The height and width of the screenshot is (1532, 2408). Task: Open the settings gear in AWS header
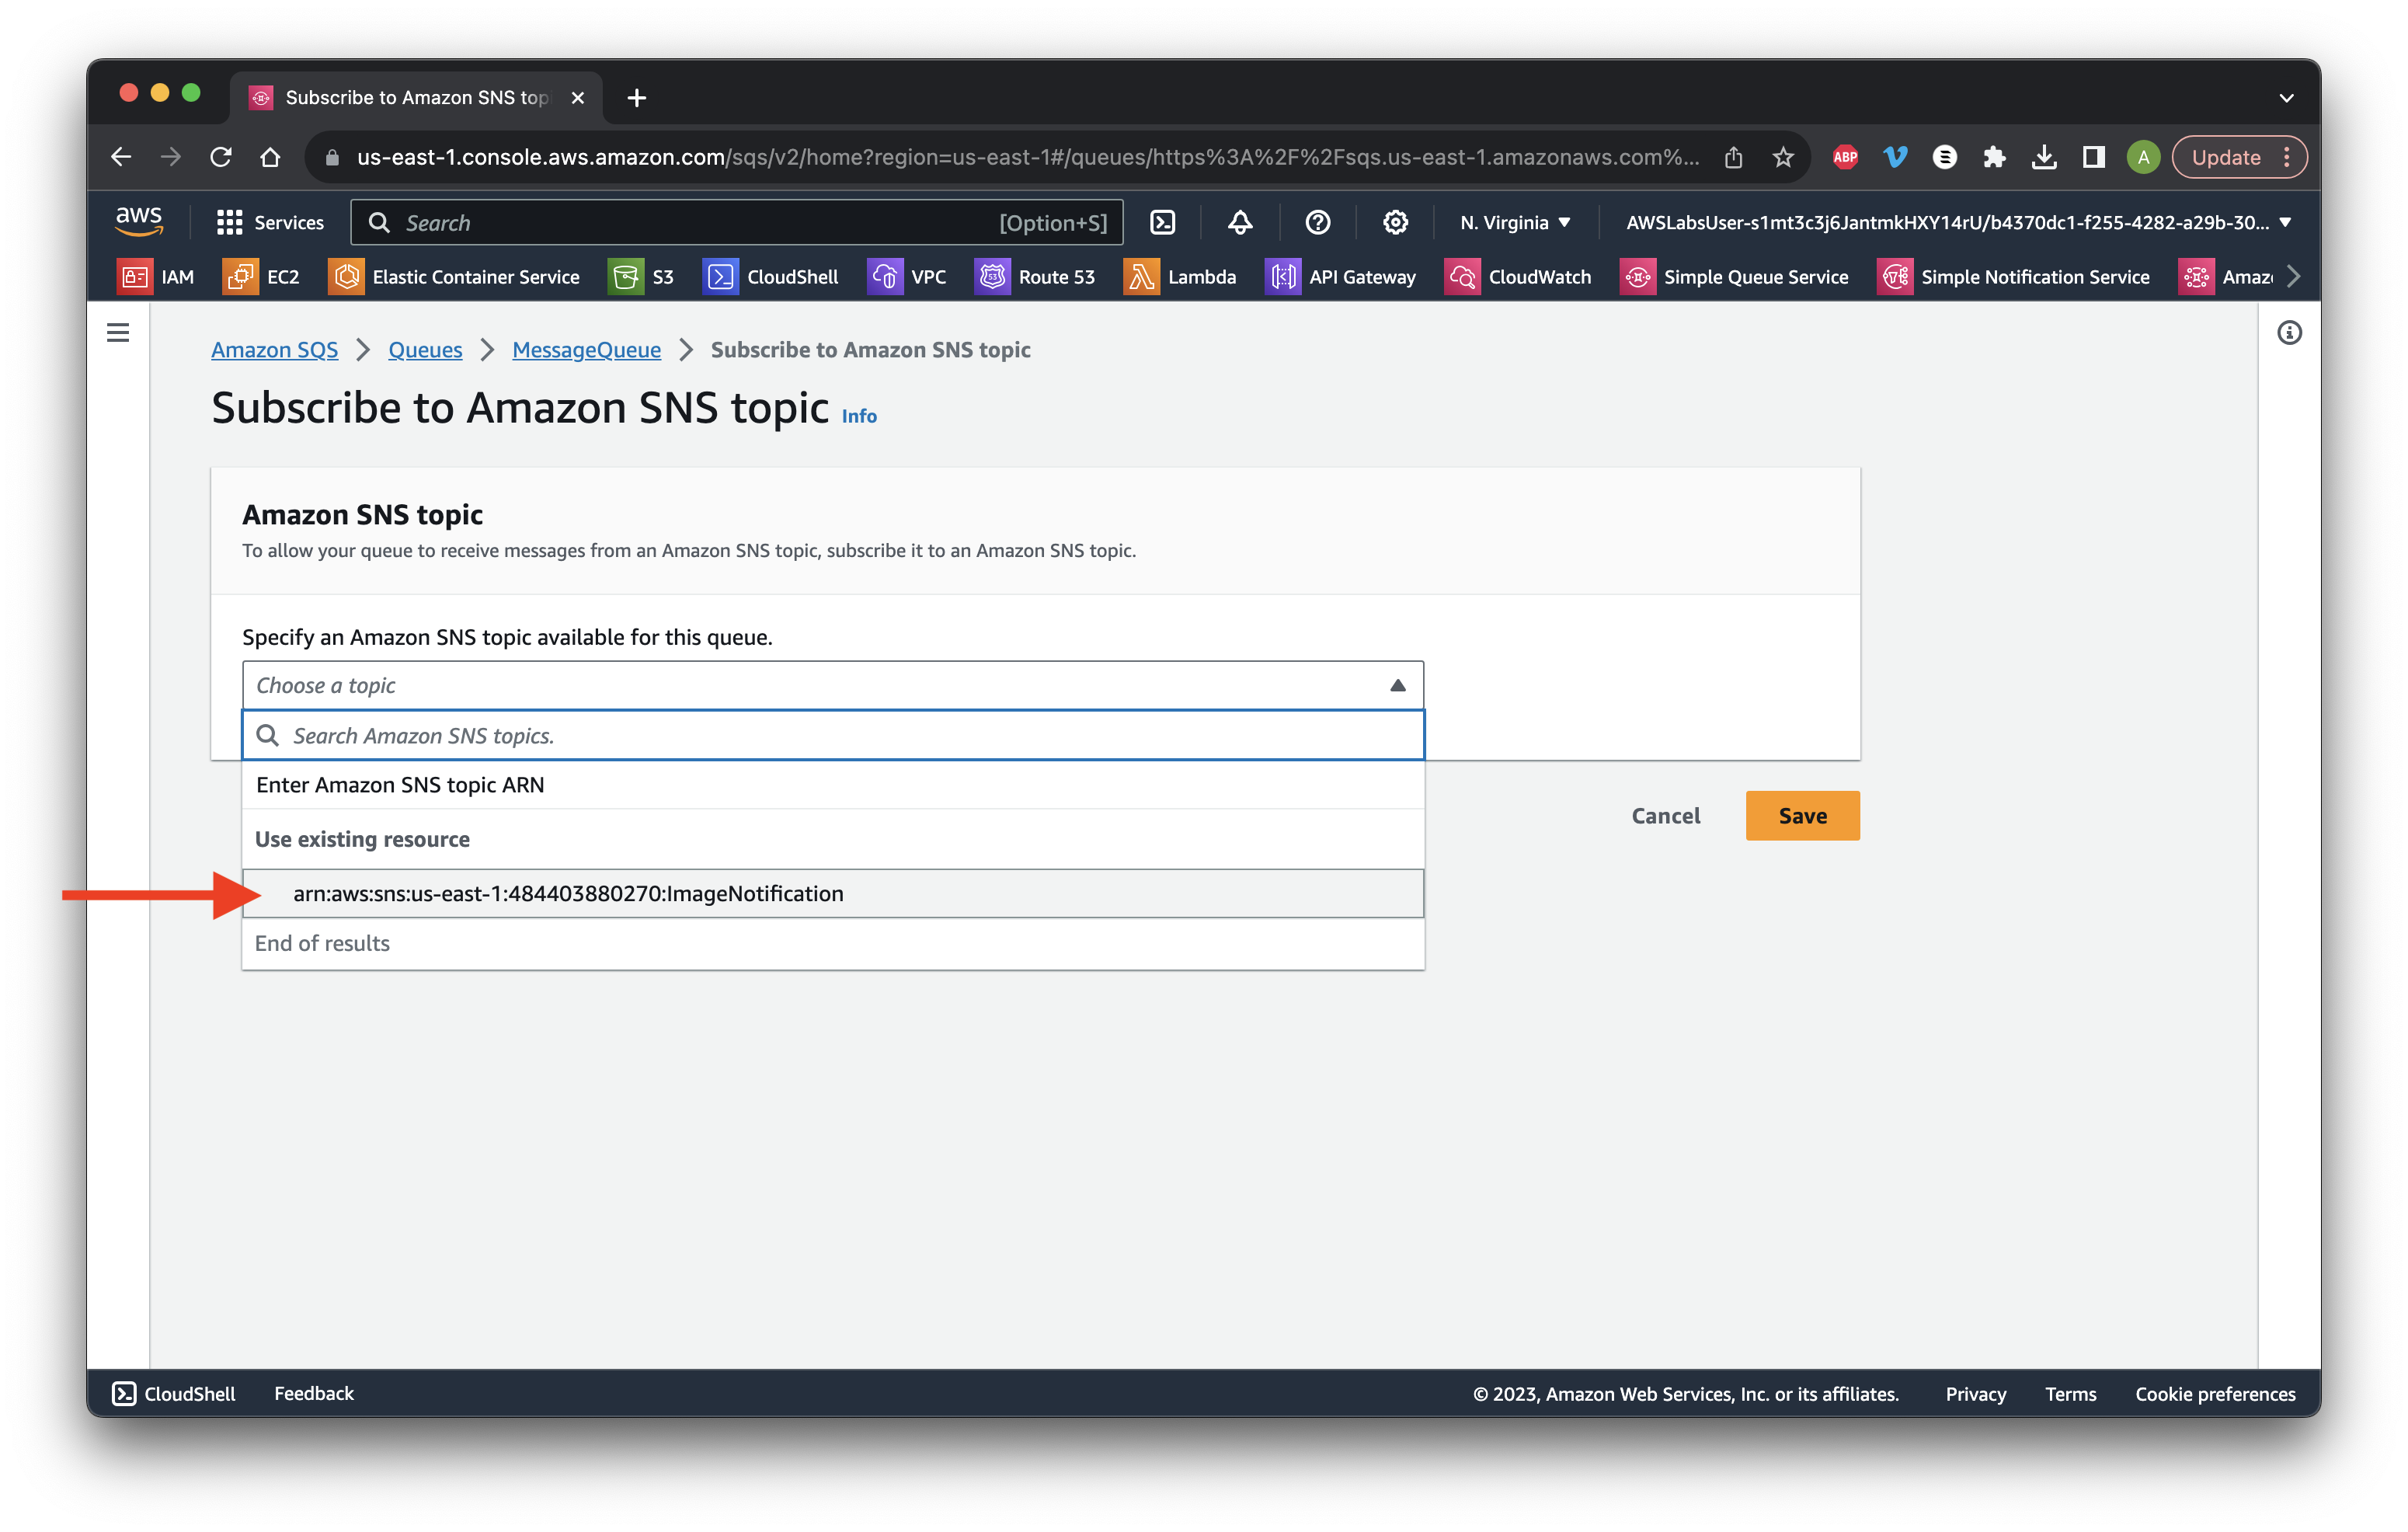pos(1395,222)
